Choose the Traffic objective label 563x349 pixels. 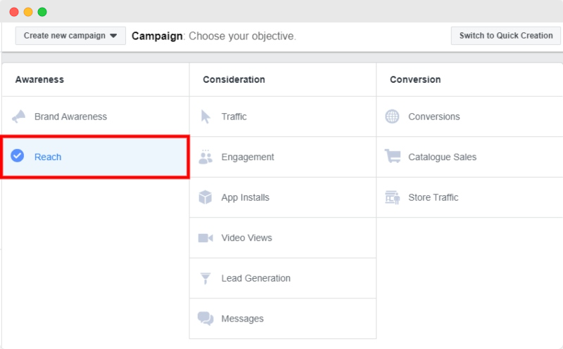click(234, 117)
